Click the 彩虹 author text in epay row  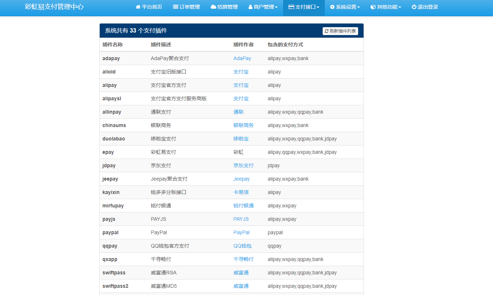[x=239, y=152]
